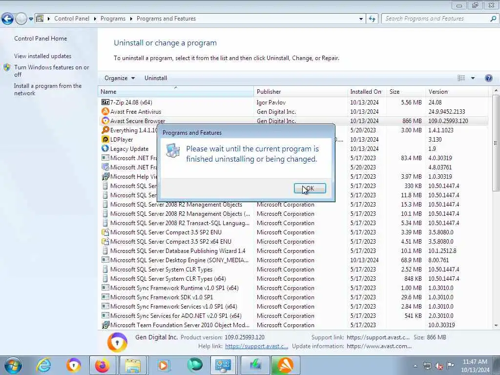Click the volume muted tray icon
Viewport: 500px width, 375px height.
coord(439,366)
